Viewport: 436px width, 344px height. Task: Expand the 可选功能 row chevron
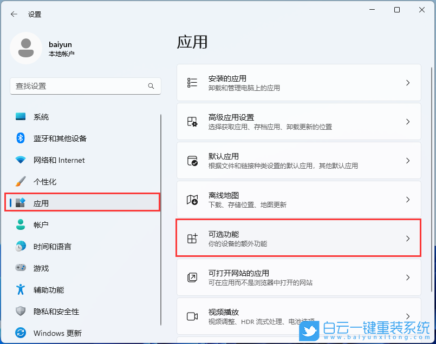(x=408, y=238)
